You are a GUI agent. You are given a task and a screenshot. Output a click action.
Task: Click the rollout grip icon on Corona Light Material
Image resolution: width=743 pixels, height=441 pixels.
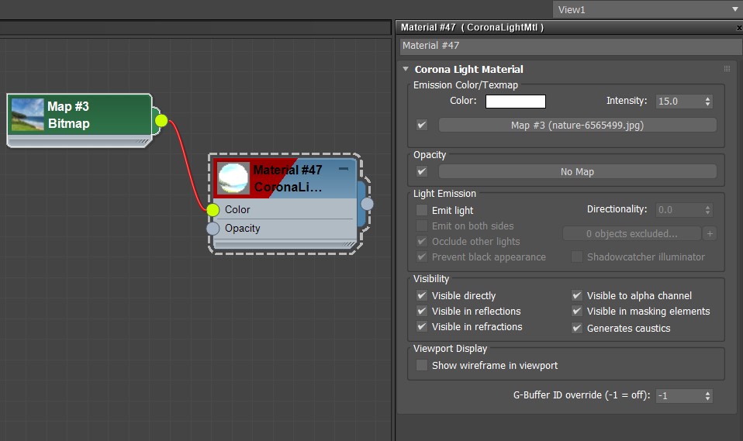pyautogui.click(x=727, y=69)
